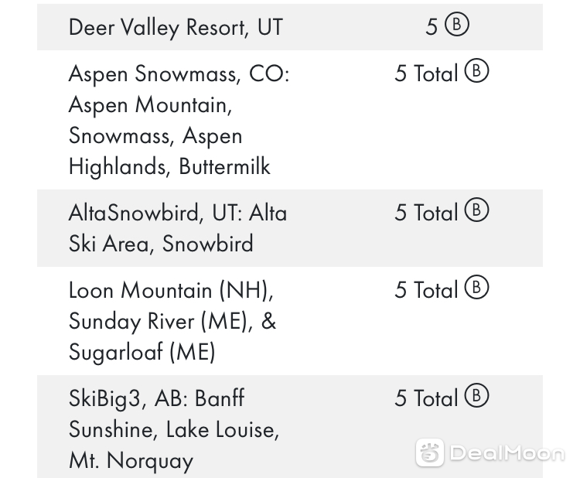
Task: Click the 5 count for Deer Valley
Action: point(432,27)
